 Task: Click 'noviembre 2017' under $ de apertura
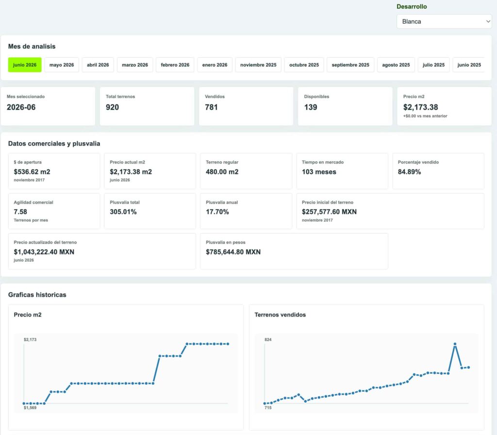pos(29,180)
